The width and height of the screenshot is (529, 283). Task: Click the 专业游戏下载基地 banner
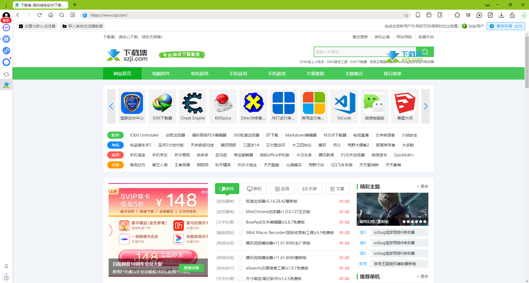[182, 55]
